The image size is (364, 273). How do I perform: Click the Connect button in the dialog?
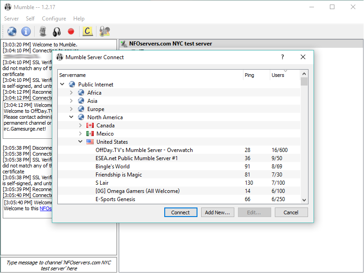(x=181, y=212)
